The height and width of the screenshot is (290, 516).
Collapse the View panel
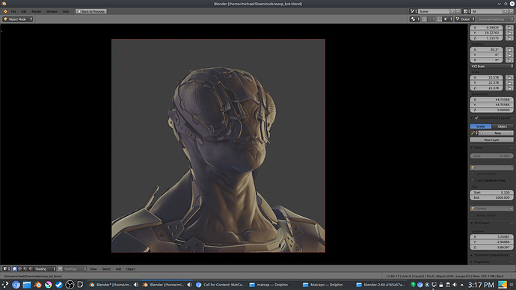(x=472, y=148)
